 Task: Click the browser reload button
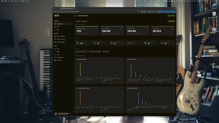59,12
